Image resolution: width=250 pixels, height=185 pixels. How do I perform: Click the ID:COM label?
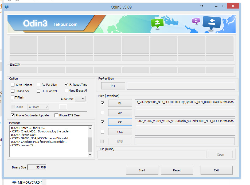click(15, 65)
